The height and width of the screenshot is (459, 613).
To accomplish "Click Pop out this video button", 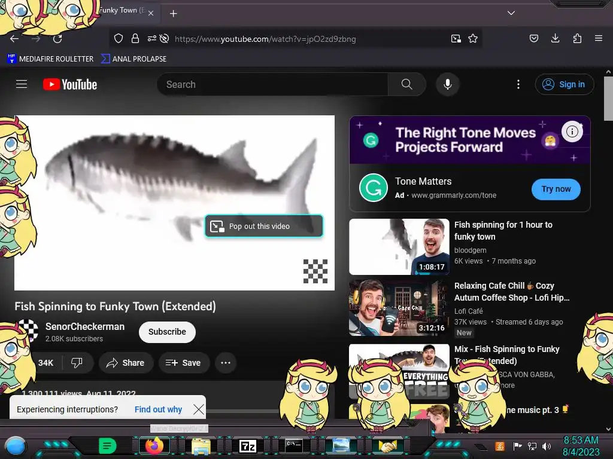I will (264, 226).
